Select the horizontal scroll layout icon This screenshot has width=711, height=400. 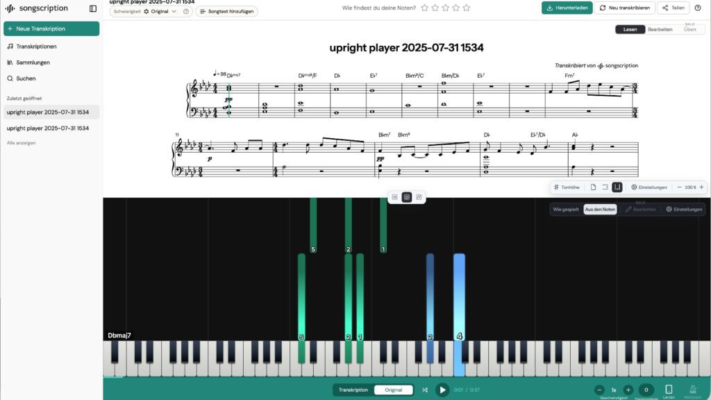605,187
